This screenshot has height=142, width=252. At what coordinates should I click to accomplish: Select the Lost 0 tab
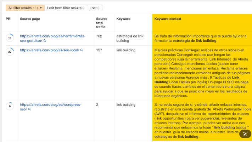click(95, 8)
